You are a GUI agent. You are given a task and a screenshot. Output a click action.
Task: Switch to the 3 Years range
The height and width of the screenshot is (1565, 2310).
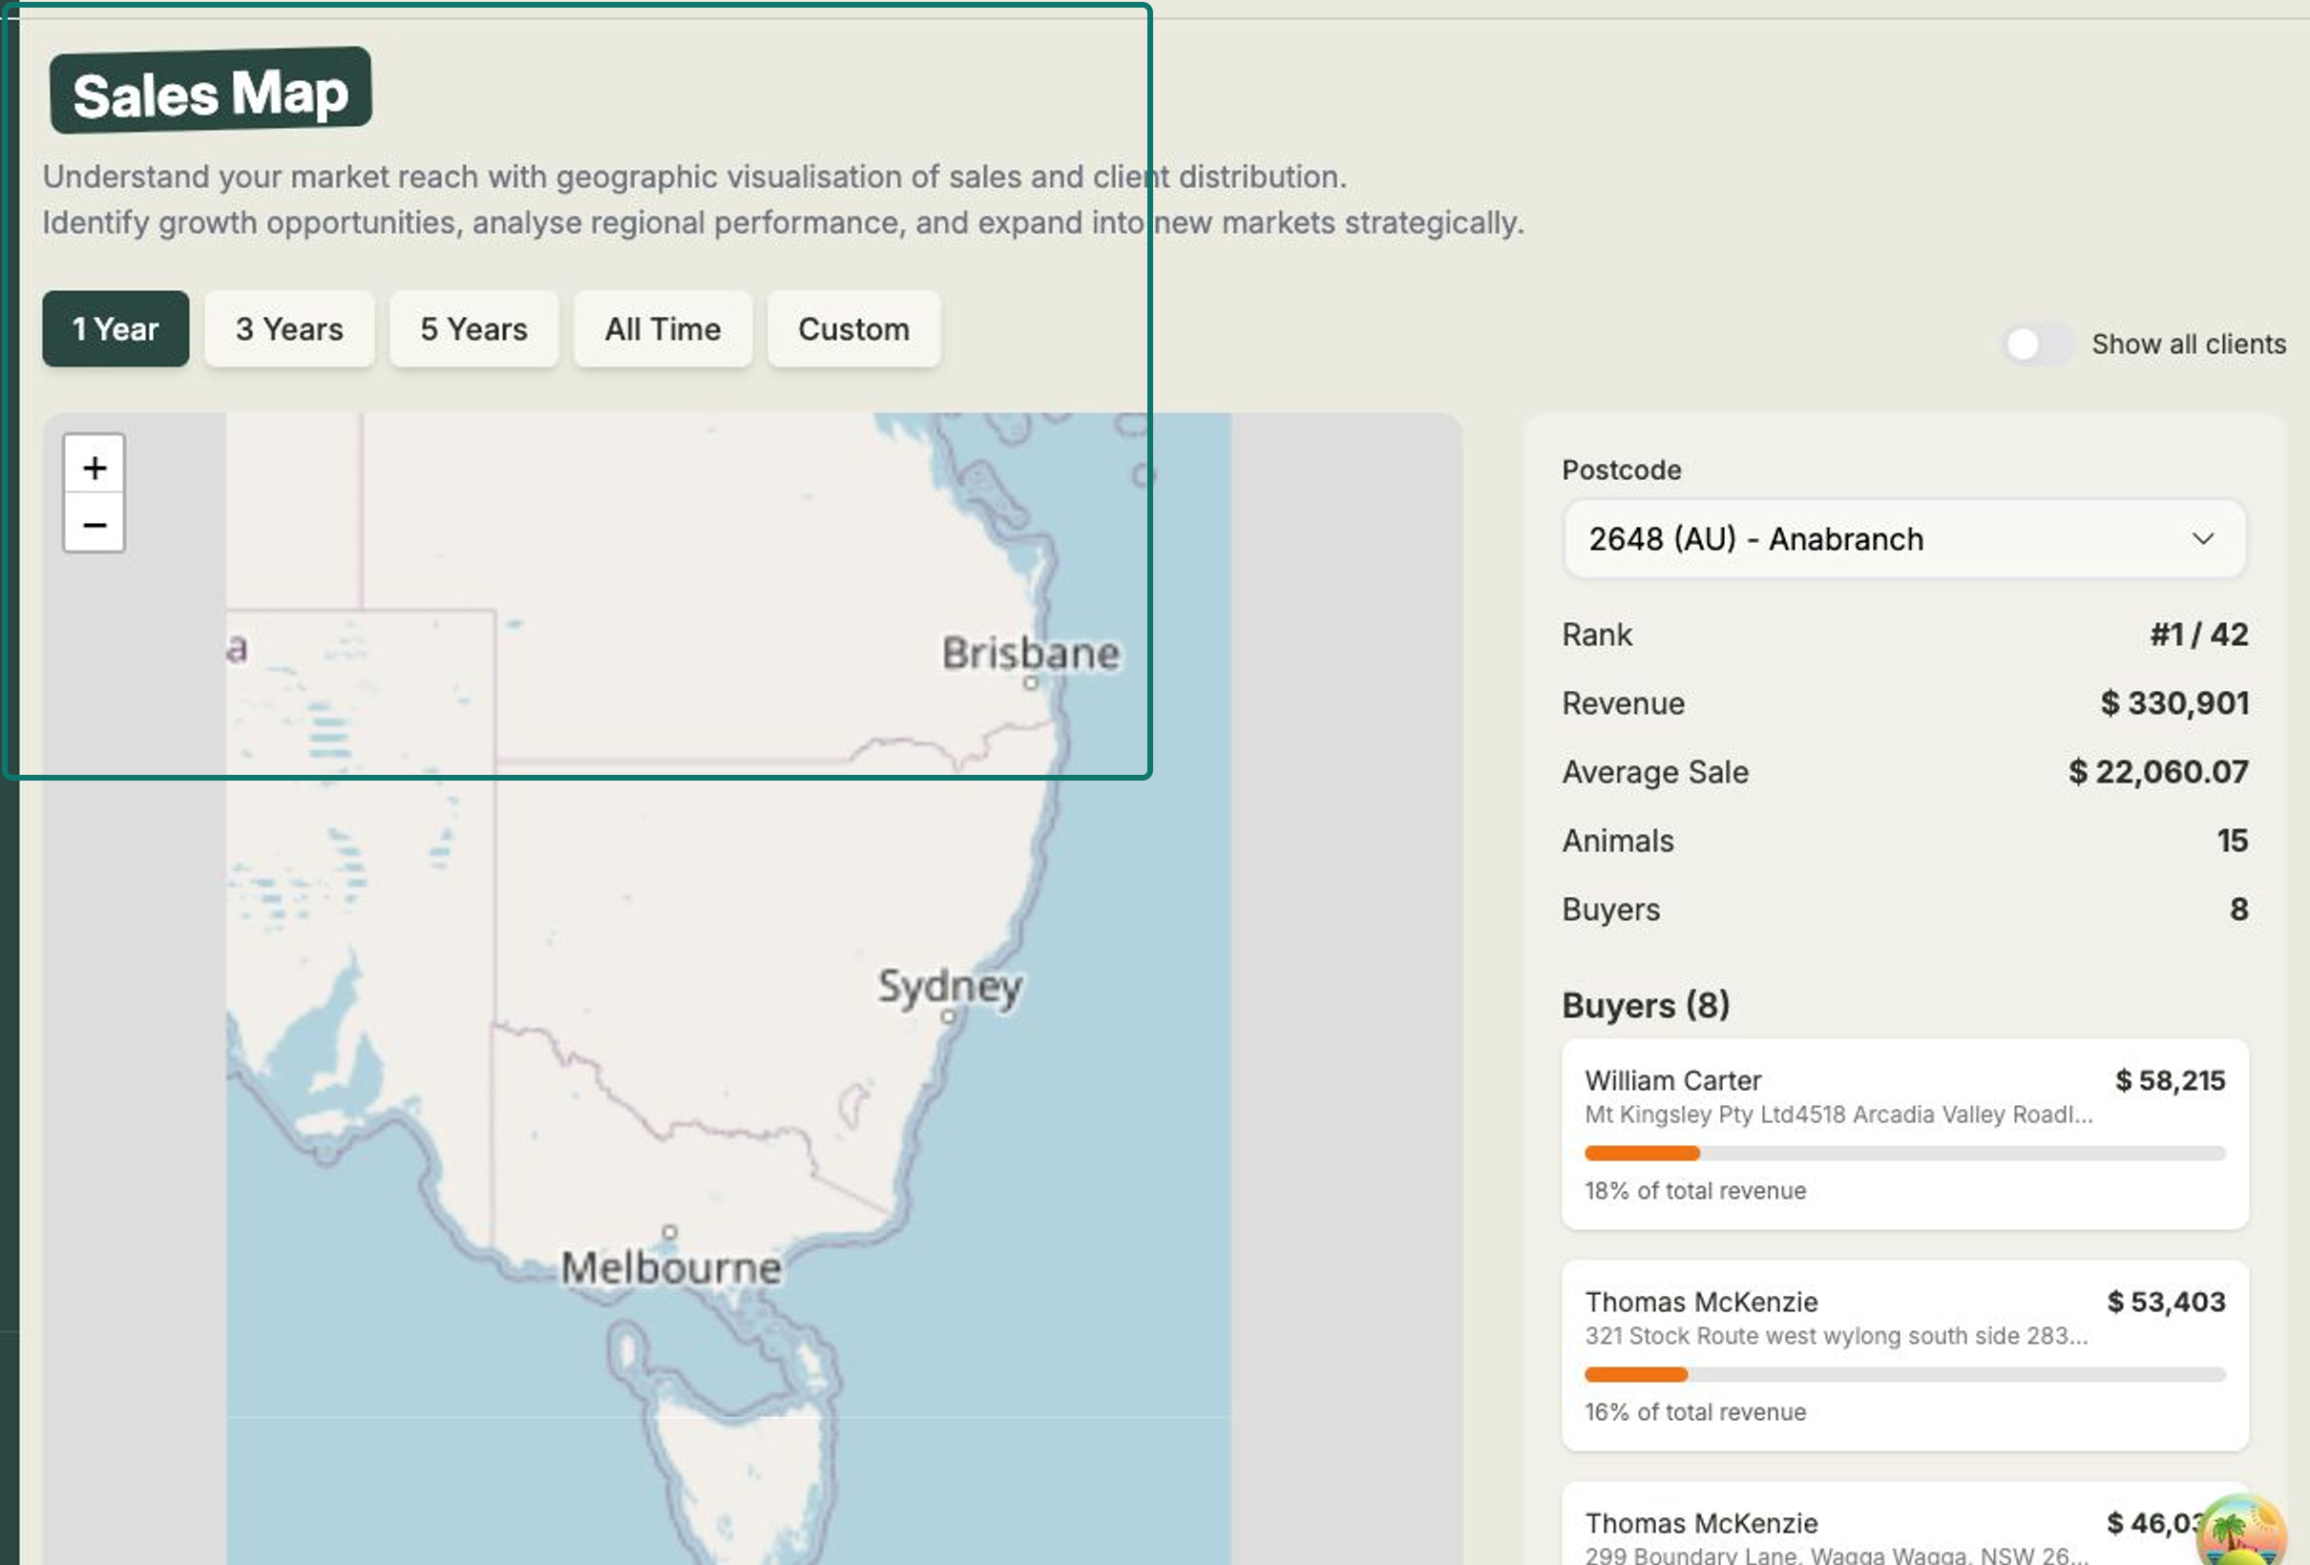[289, 329]
